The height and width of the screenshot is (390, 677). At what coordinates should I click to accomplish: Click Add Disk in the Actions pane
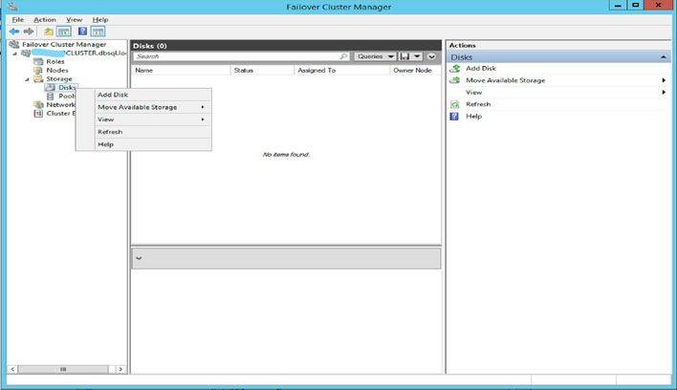(x=481, y=68)
